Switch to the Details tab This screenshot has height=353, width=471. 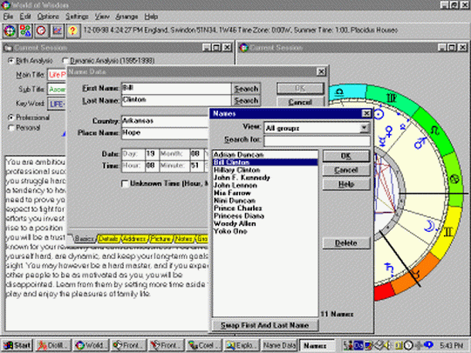coord(108,239)
